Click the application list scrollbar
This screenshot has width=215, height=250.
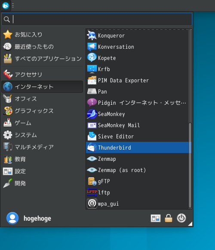[190, 165]
